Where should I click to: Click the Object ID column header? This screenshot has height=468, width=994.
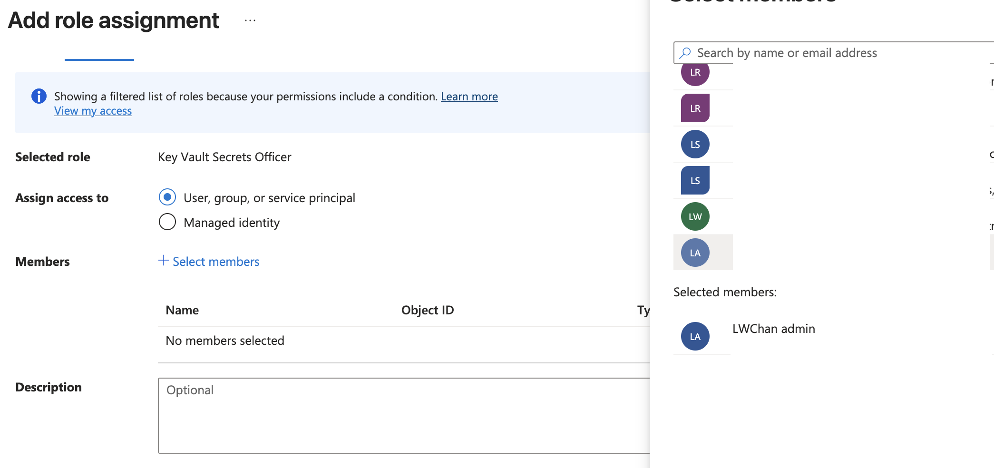coord(428,310)
